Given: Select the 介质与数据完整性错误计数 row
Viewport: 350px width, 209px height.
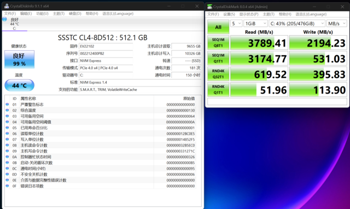Looking at the screenshot, I should (101, 180).
